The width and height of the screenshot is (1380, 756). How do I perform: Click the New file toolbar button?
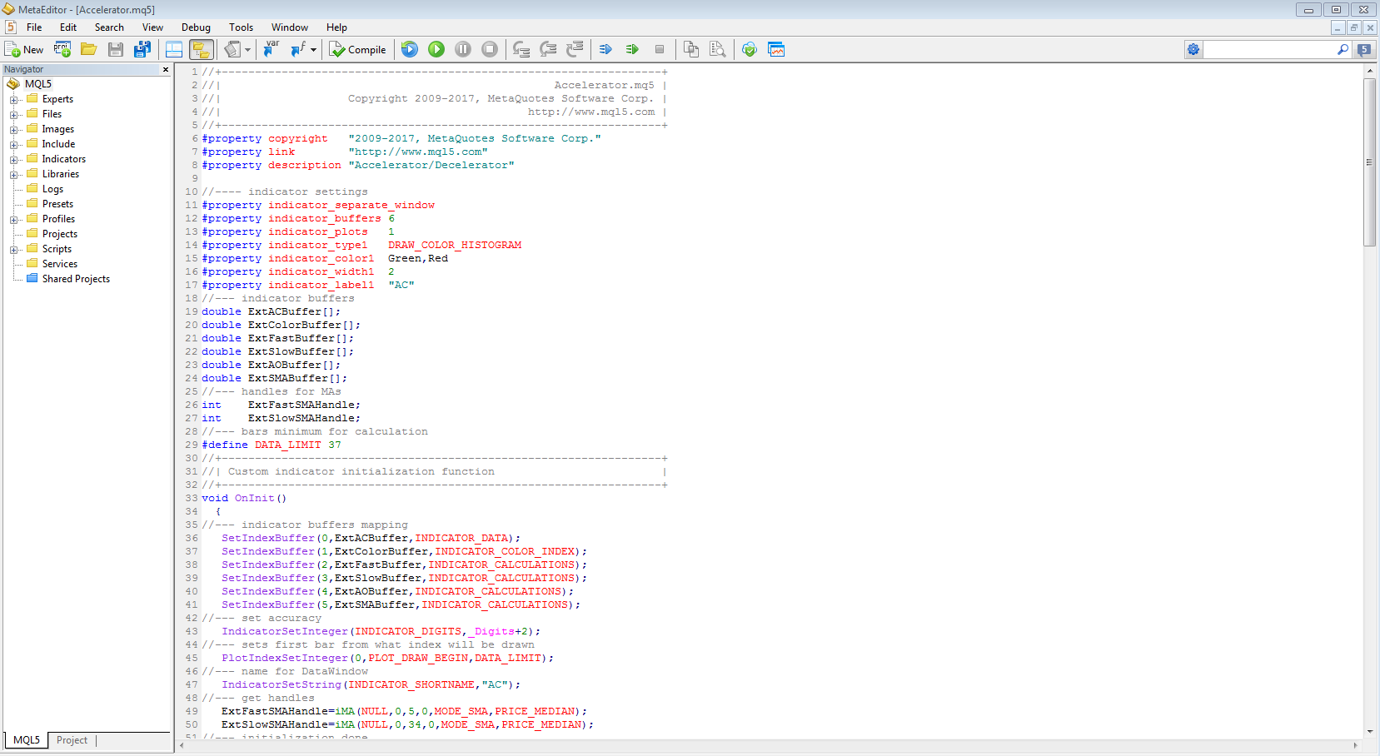[x=23, y=50]
